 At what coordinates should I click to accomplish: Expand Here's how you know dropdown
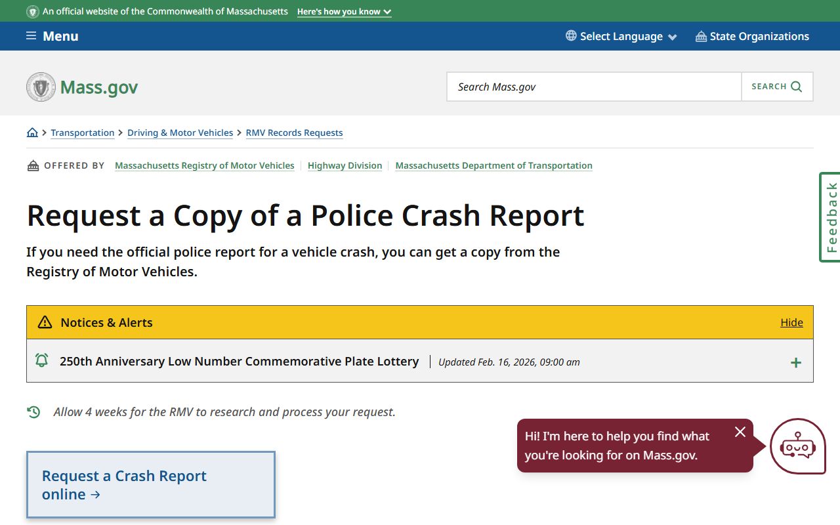(344, 12)
